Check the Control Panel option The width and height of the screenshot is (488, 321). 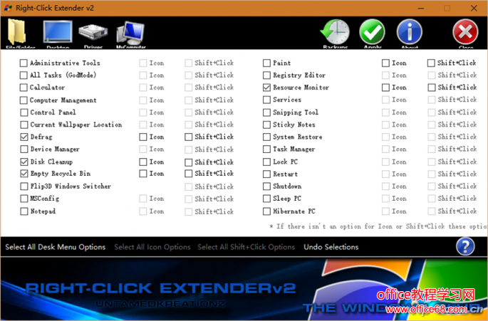pyautogui.click(x=24, y=112)
